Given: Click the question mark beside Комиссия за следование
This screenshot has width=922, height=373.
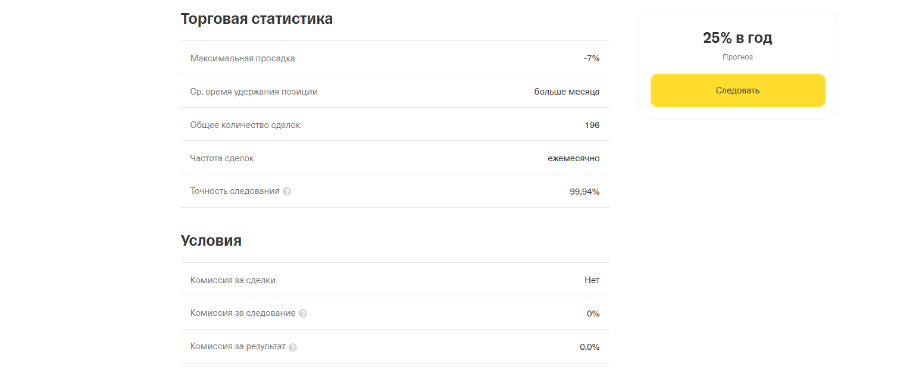Looking at the screenshot, I should pyautogui.click(x=303, y=314).
